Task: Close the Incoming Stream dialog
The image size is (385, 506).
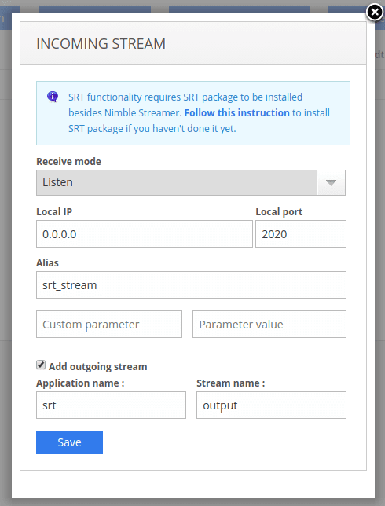Action: pyautogui.click(x=374, y=13)
